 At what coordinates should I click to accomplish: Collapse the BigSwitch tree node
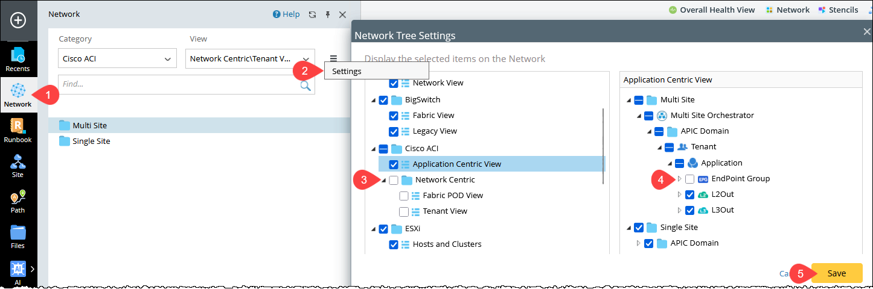click(373, 101)
